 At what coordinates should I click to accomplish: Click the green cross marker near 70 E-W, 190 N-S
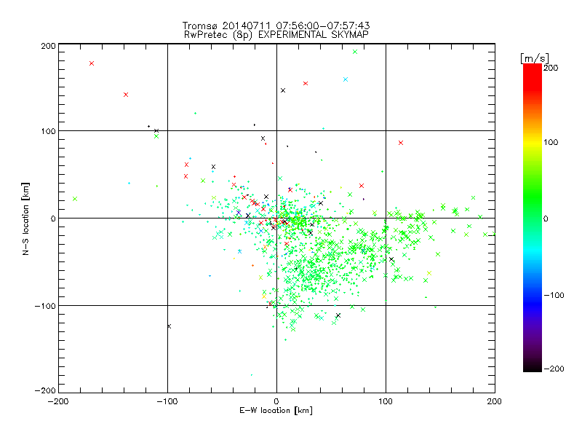355,52
